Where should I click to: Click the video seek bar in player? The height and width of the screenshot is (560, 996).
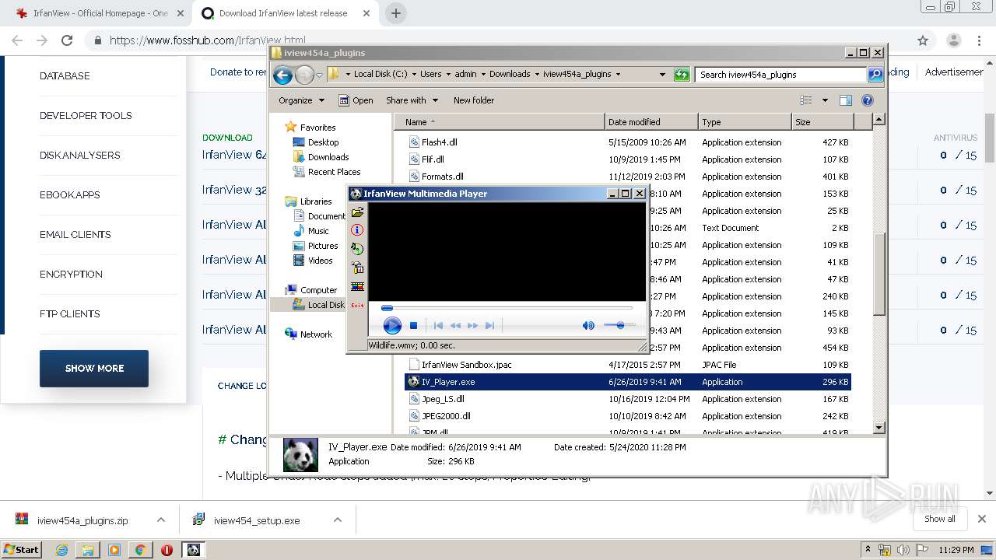pos(507,308)
